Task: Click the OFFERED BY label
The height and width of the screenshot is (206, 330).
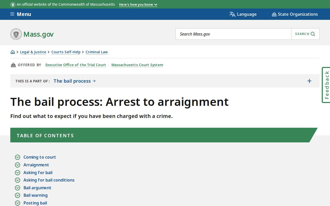Action: (29, 65)
